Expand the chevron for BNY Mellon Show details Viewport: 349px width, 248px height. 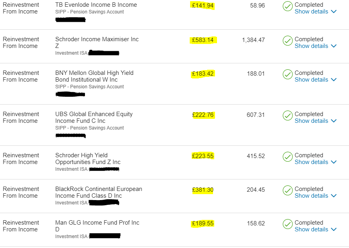334,80
